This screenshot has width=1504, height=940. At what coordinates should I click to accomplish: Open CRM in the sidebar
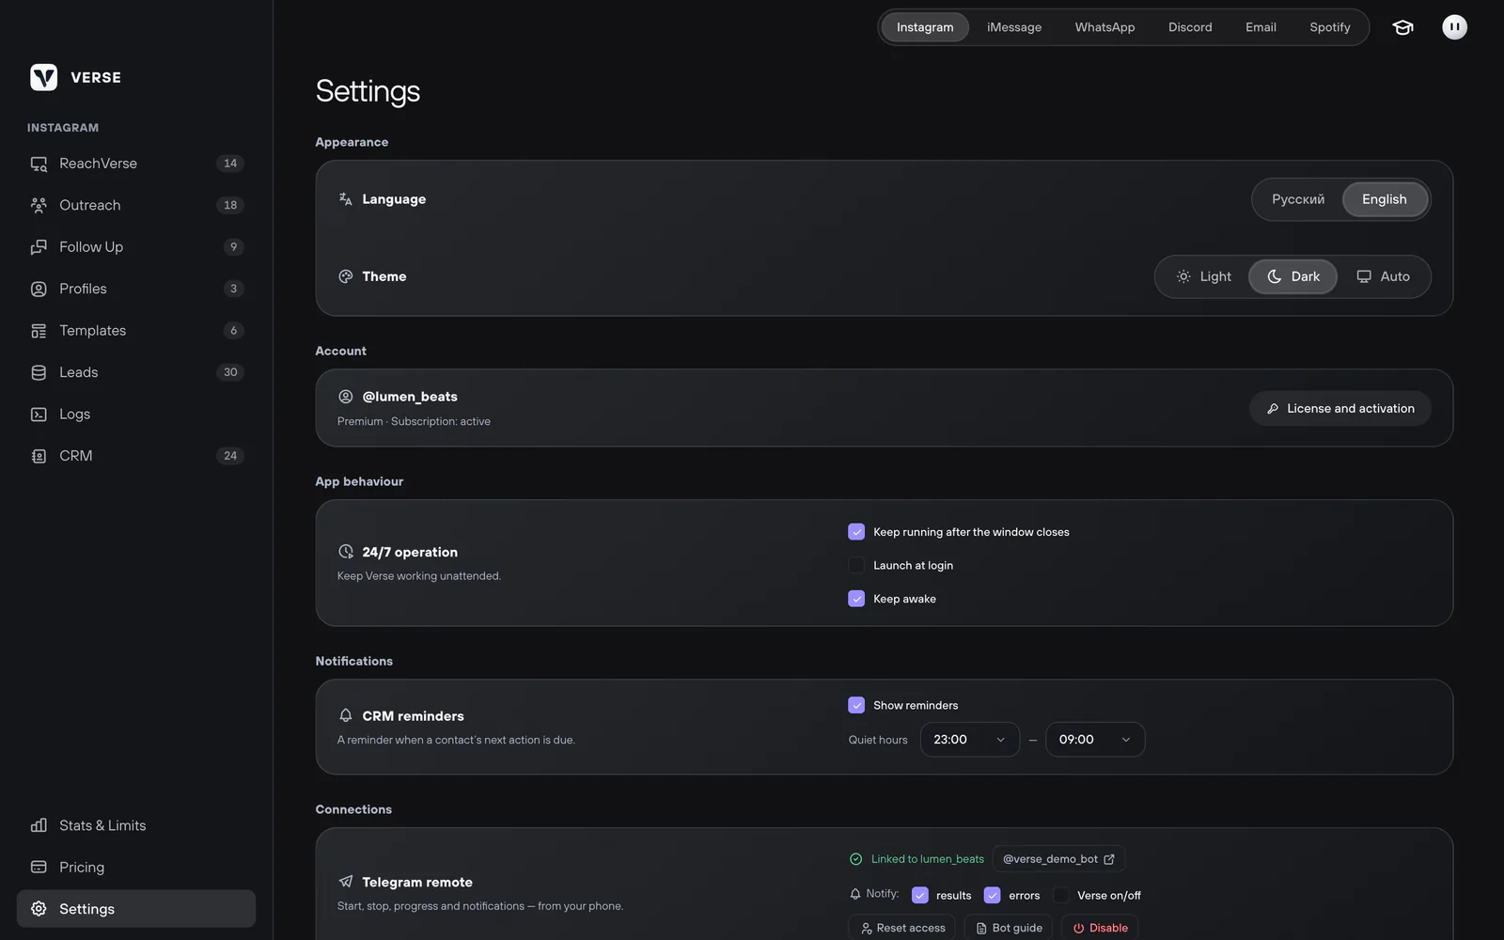[x=136, y=456]
